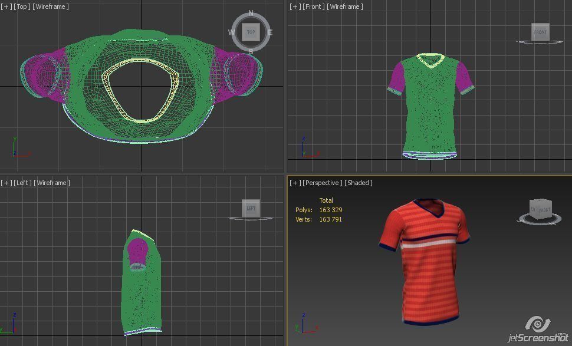This screenshot has width=572, height=346.
Task: Click the compass ring under the Front ViewCube
Action: pos(540,42)
